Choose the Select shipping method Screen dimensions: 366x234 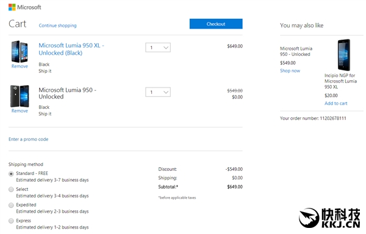(x=11, y=190)
